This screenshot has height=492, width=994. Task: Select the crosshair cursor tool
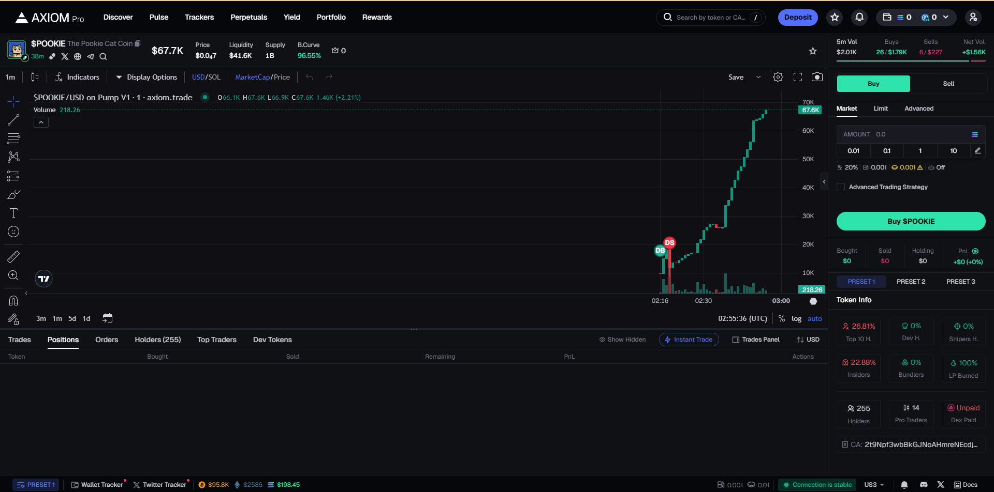click(13, 101)
